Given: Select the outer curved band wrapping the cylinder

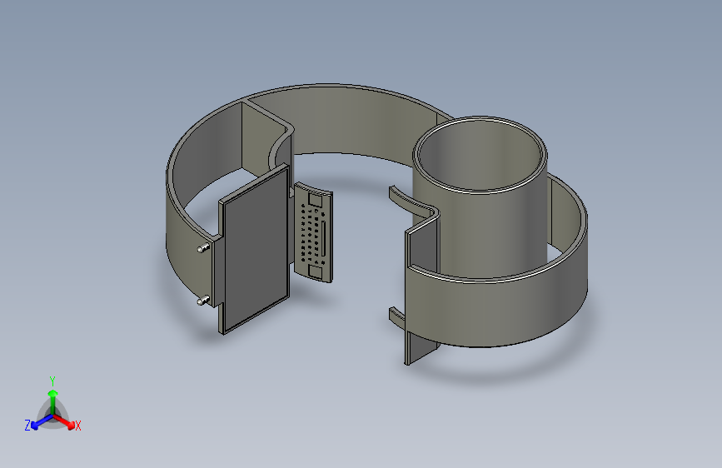Looking at the screenshot, I should coord(497,309).
